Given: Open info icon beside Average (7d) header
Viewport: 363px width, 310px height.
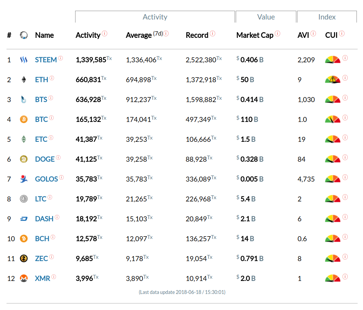Looking at the screenshot, I should tap(166, 34).
